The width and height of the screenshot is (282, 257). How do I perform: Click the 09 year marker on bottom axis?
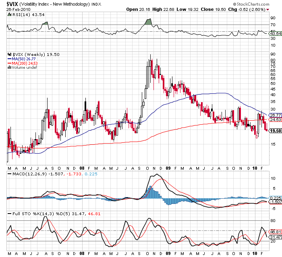coord(168,253)
